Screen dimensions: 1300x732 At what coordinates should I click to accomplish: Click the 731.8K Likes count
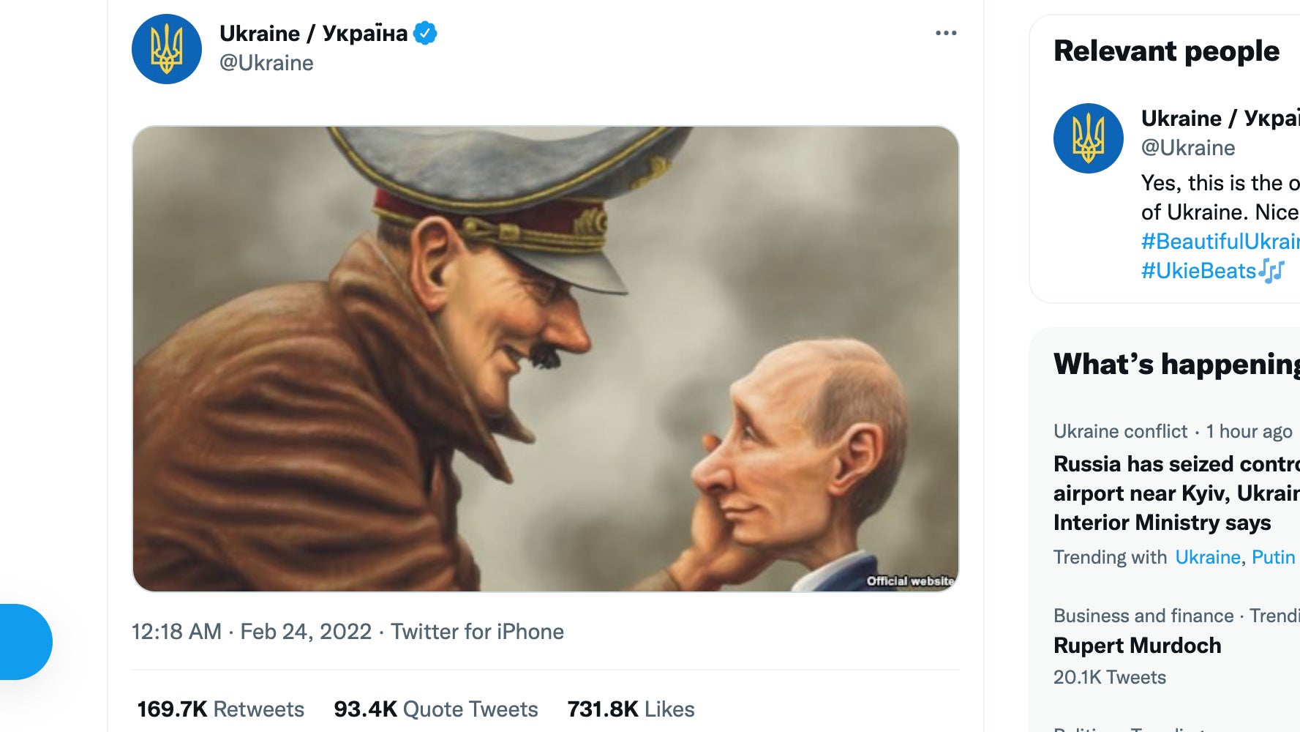(x=631, y=709)
